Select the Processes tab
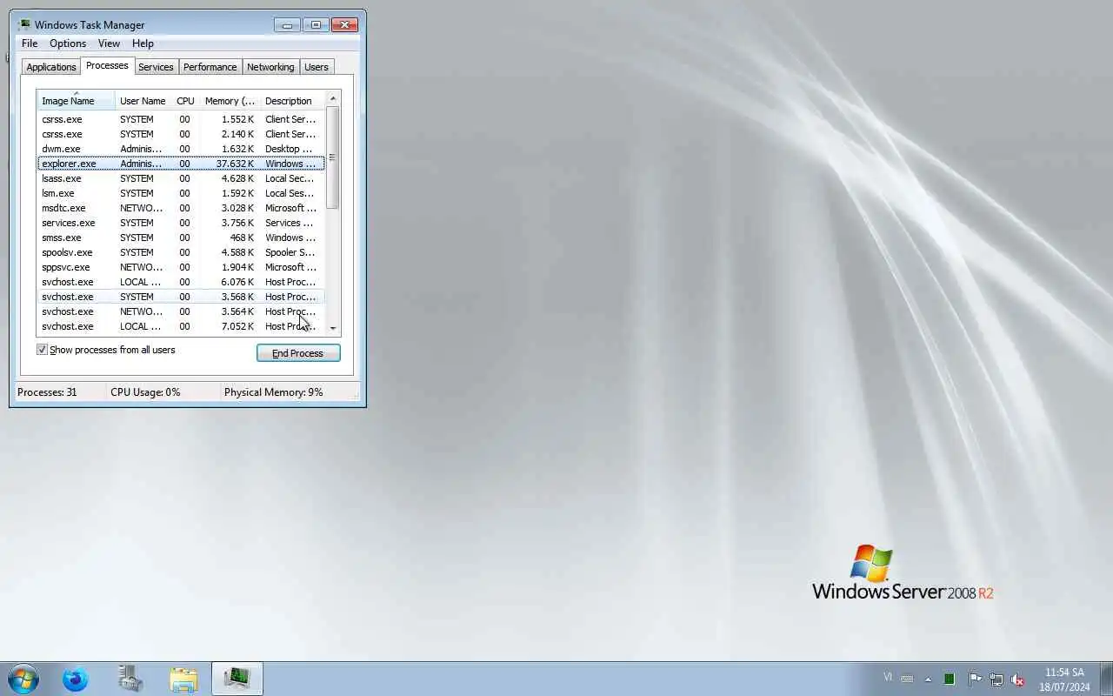Image resolution: width=1113 pixels, height=696 pixels. tap(107, 65)
